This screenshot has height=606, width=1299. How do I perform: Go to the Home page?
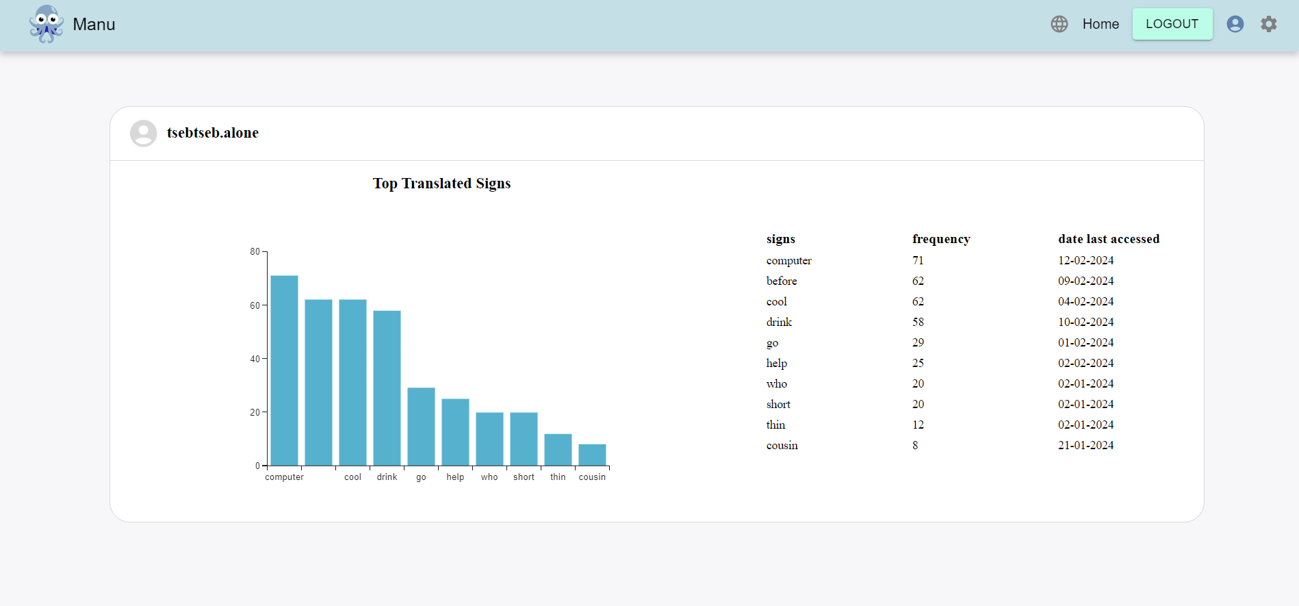coord(1100,24)
